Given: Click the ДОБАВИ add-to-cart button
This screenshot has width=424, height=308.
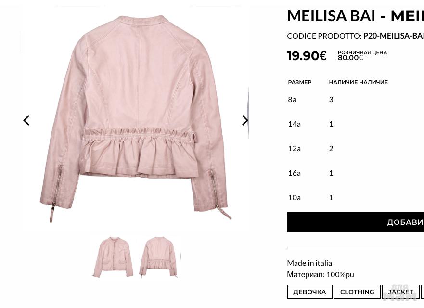Looking at the screenshot, I should (356, 222).
